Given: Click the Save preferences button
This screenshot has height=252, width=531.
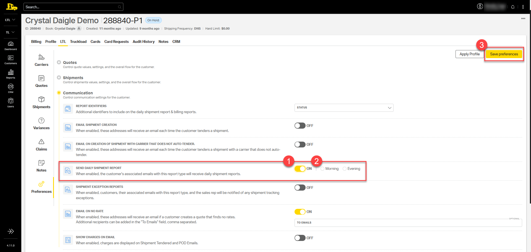Looking at the screenshot, I should [504, 54].
